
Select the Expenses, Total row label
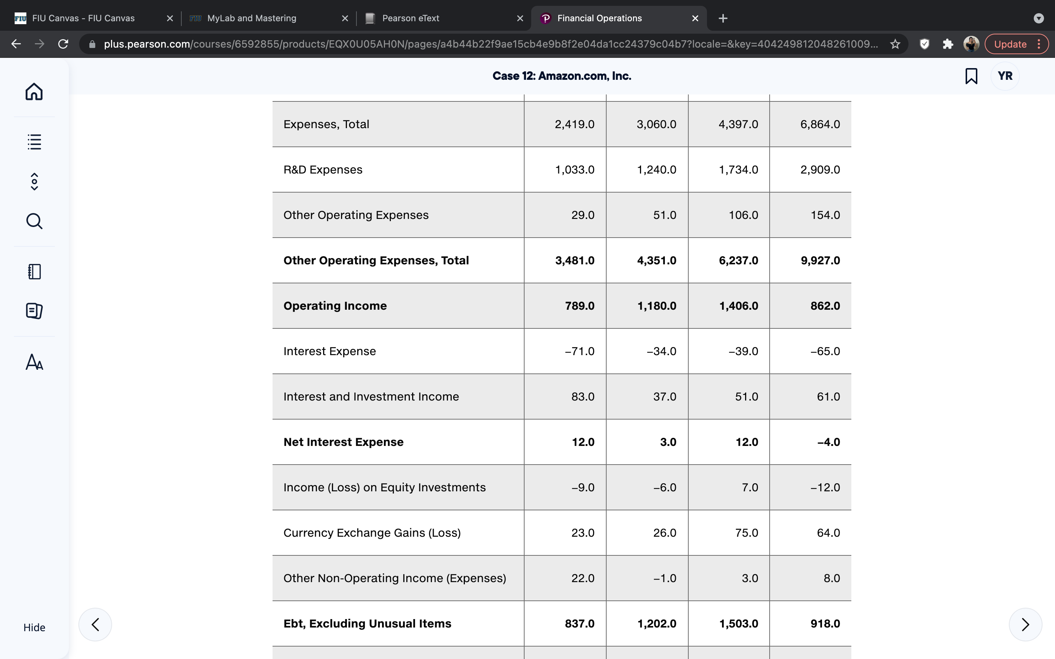coord(326,124)
